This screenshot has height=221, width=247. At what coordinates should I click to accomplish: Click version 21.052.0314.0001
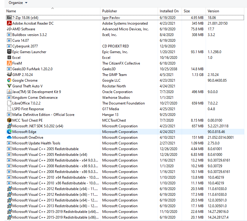pos(221,138)
